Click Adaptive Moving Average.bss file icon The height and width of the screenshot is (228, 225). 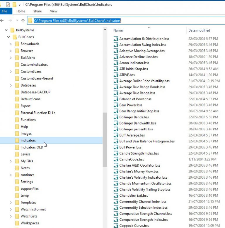116,51
